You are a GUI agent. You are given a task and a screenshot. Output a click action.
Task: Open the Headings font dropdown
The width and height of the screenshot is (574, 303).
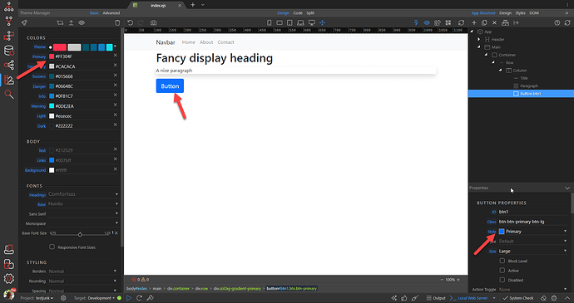pos(83,194)
